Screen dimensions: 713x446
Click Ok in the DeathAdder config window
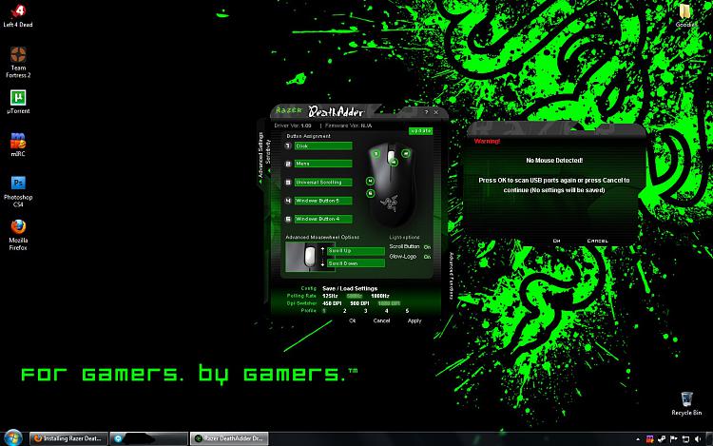[352, 320]
